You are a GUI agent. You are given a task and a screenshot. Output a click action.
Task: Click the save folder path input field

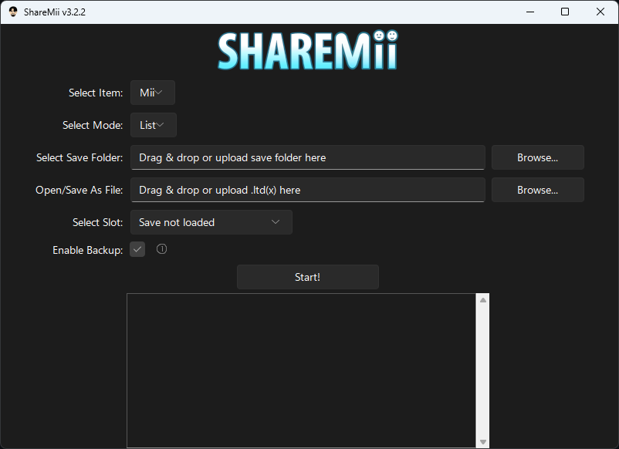click(x=308, y=157)
